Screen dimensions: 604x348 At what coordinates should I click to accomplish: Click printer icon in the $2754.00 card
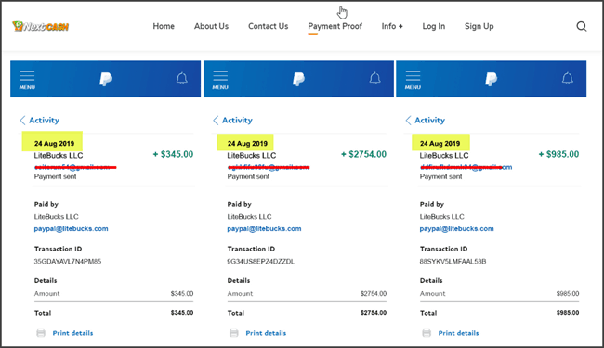click(234, 333)
